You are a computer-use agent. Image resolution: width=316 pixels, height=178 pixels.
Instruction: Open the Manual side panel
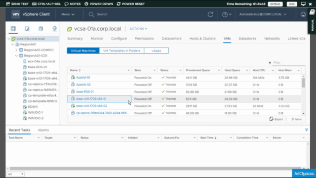[x=312, y=21]
